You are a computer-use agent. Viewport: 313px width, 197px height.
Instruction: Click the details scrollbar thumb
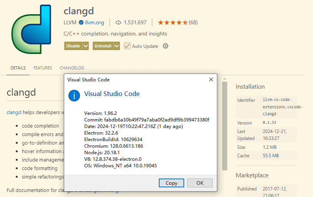tap(225, 126)
